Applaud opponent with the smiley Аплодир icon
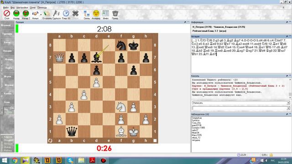 click(x=96, y=13)
